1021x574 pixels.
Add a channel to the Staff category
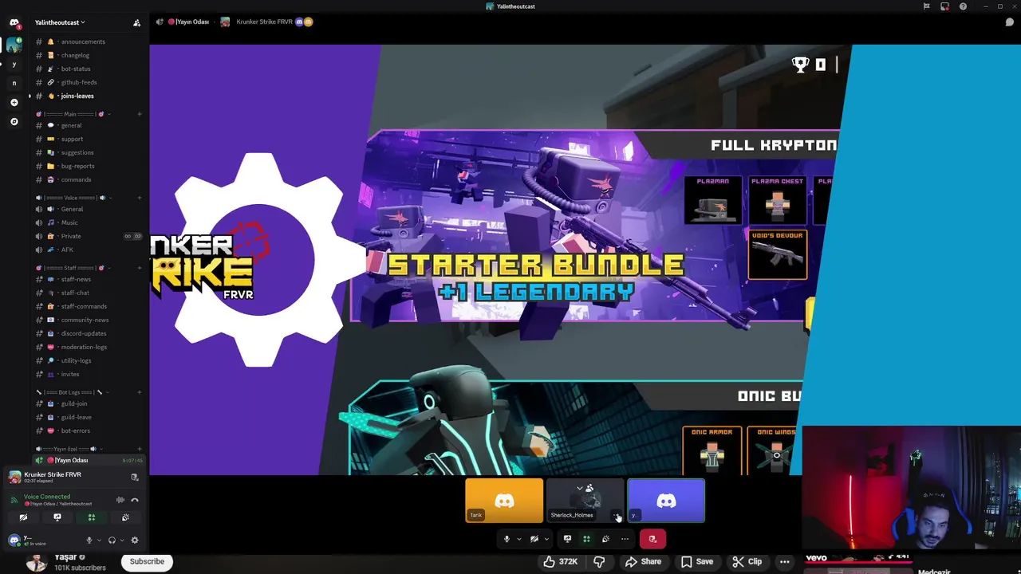tap(139, 268)
